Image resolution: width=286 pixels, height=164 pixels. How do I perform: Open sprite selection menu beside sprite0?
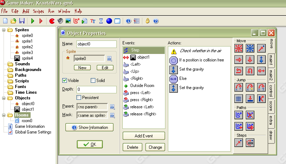point(110,59)
